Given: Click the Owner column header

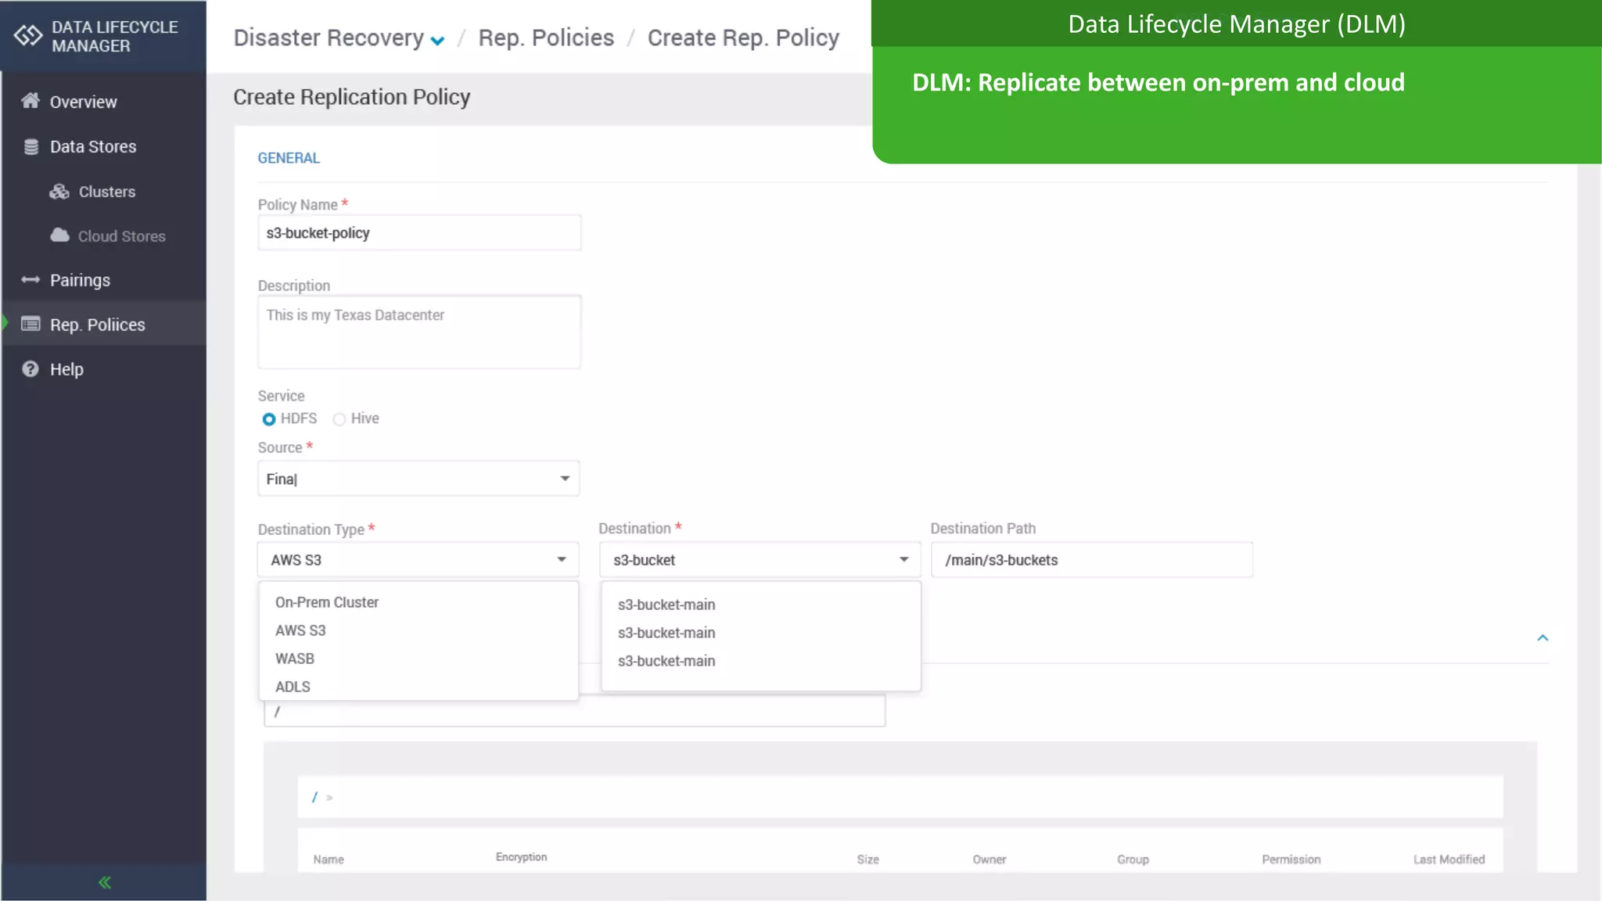Looking at the screenshot, I should (990, 860).
